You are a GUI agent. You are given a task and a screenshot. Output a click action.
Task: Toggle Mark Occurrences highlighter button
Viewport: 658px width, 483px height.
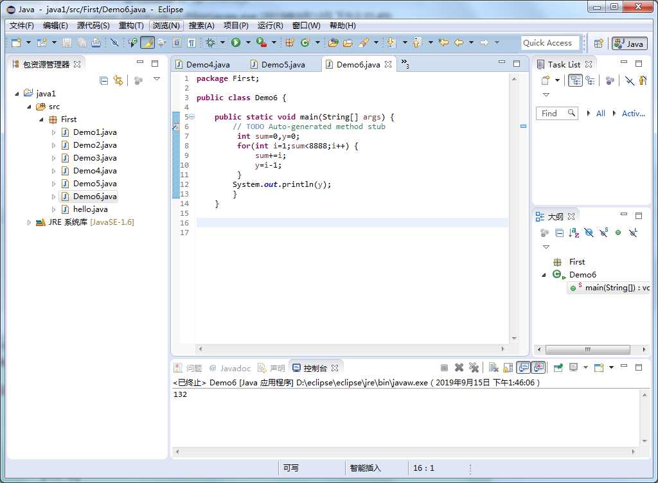(147, 42)
